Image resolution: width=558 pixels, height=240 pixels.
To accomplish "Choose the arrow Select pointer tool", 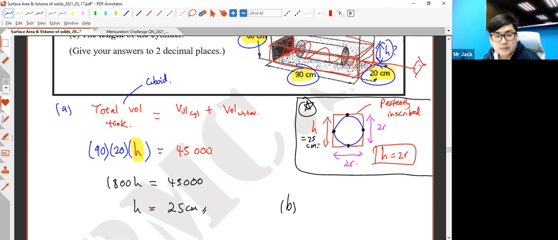I will [x=213, y=13].
